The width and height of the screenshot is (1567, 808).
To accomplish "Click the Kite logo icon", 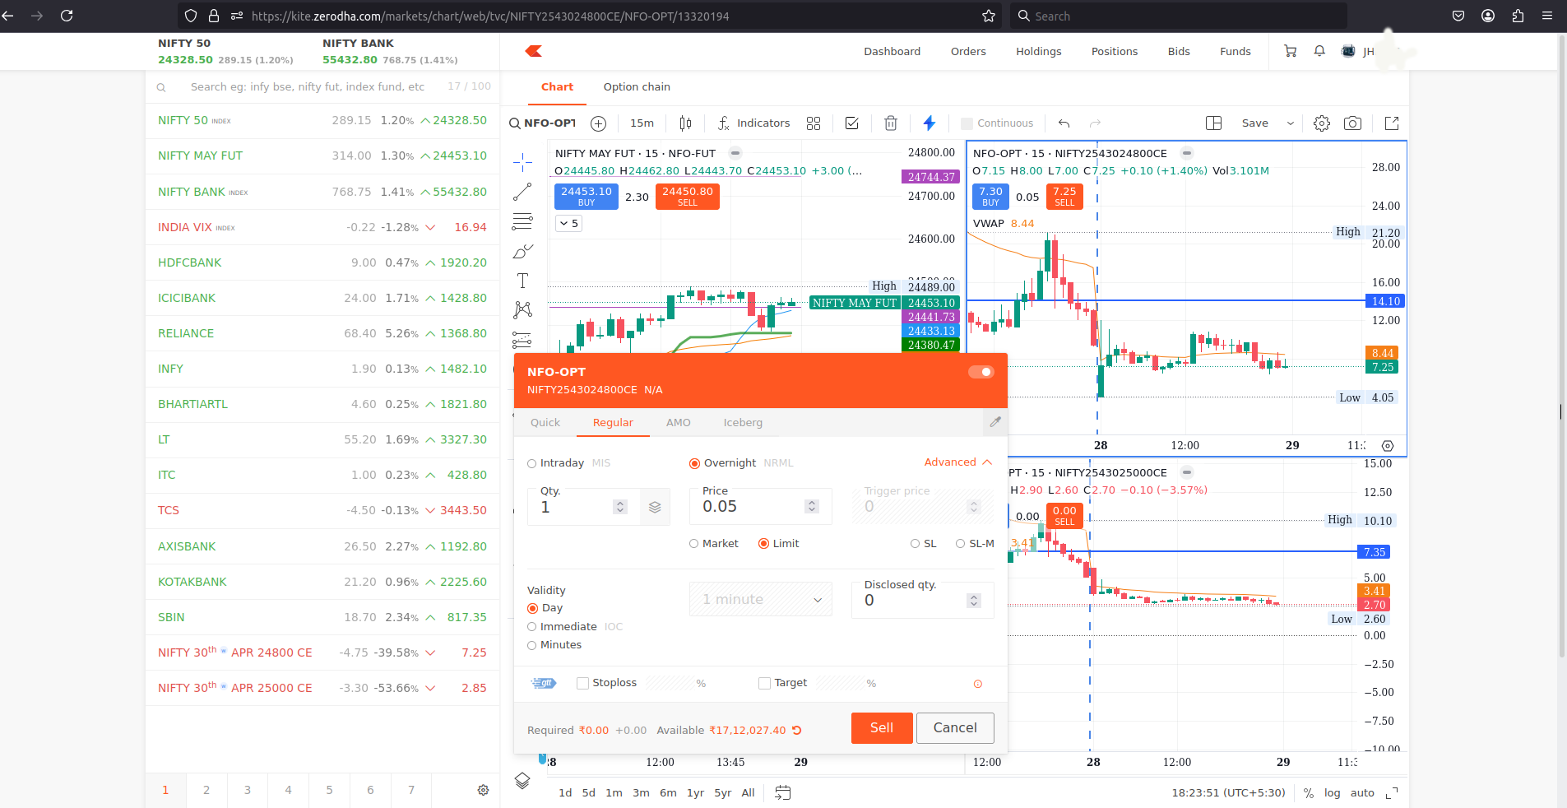I will [534, 51].
